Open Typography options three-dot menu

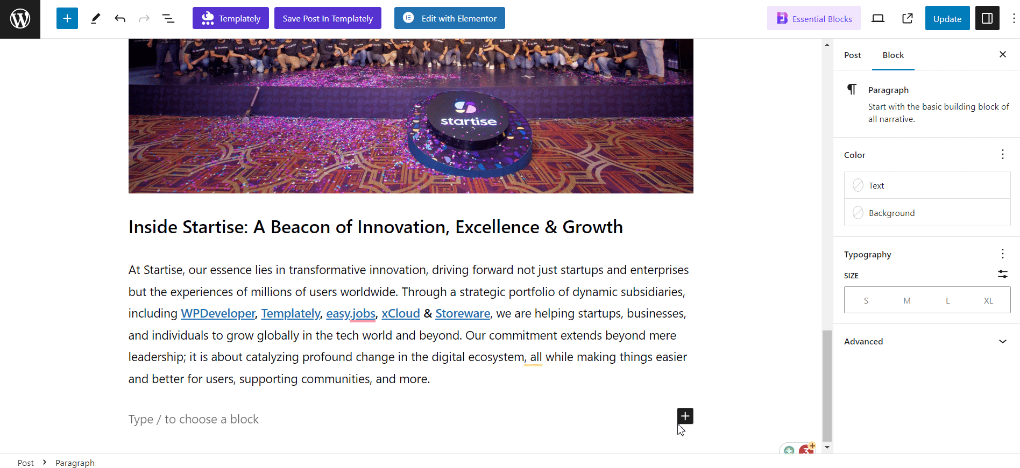(x=1002, y=254)
